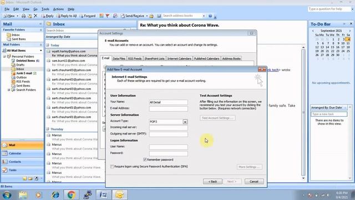Select Deleted Items folder in tree
This screenshot has width=355, height=200.
[x=26, y=61]
